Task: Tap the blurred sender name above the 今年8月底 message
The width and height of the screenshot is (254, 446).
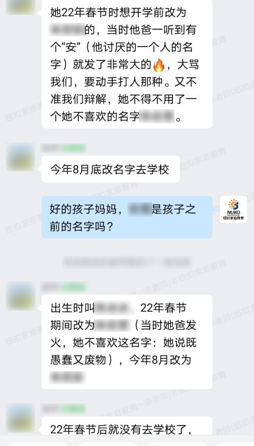Action: coord(64,148)
